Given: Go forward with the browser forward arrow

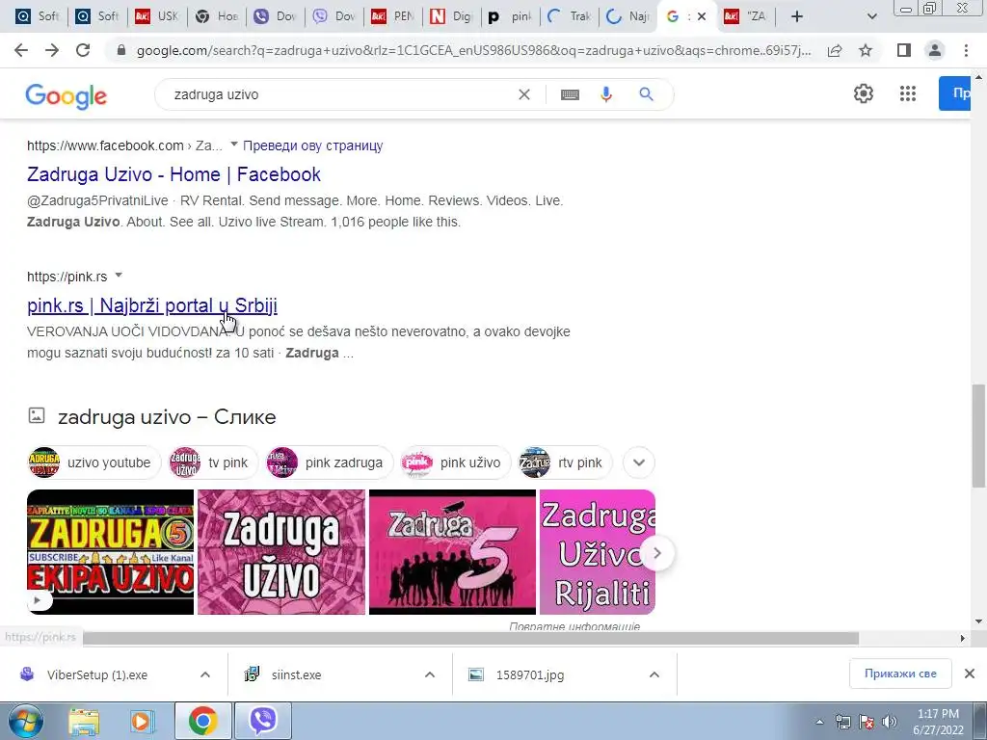Looking at the screenshot, I should click(x=52, y=50).
